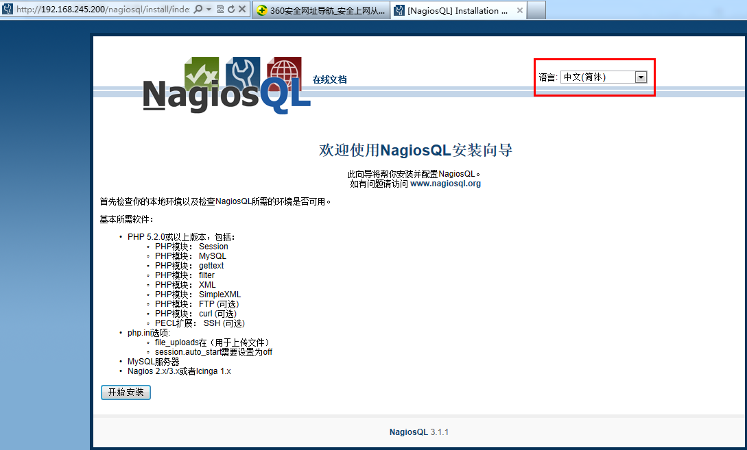Open the 在线文档 link
The image size is (747, 450).
click(x=330, y=79)
